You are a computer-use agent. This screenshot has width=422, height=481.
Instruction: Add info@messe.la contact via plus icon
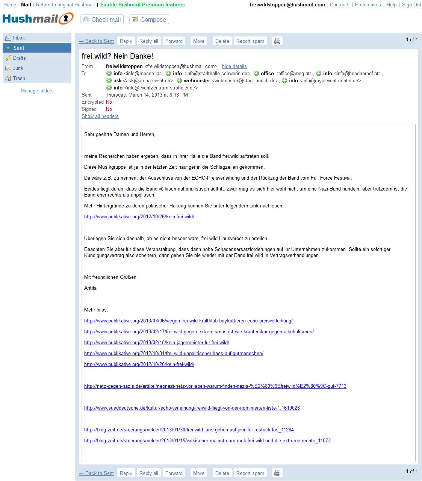(x=109, y=74)
